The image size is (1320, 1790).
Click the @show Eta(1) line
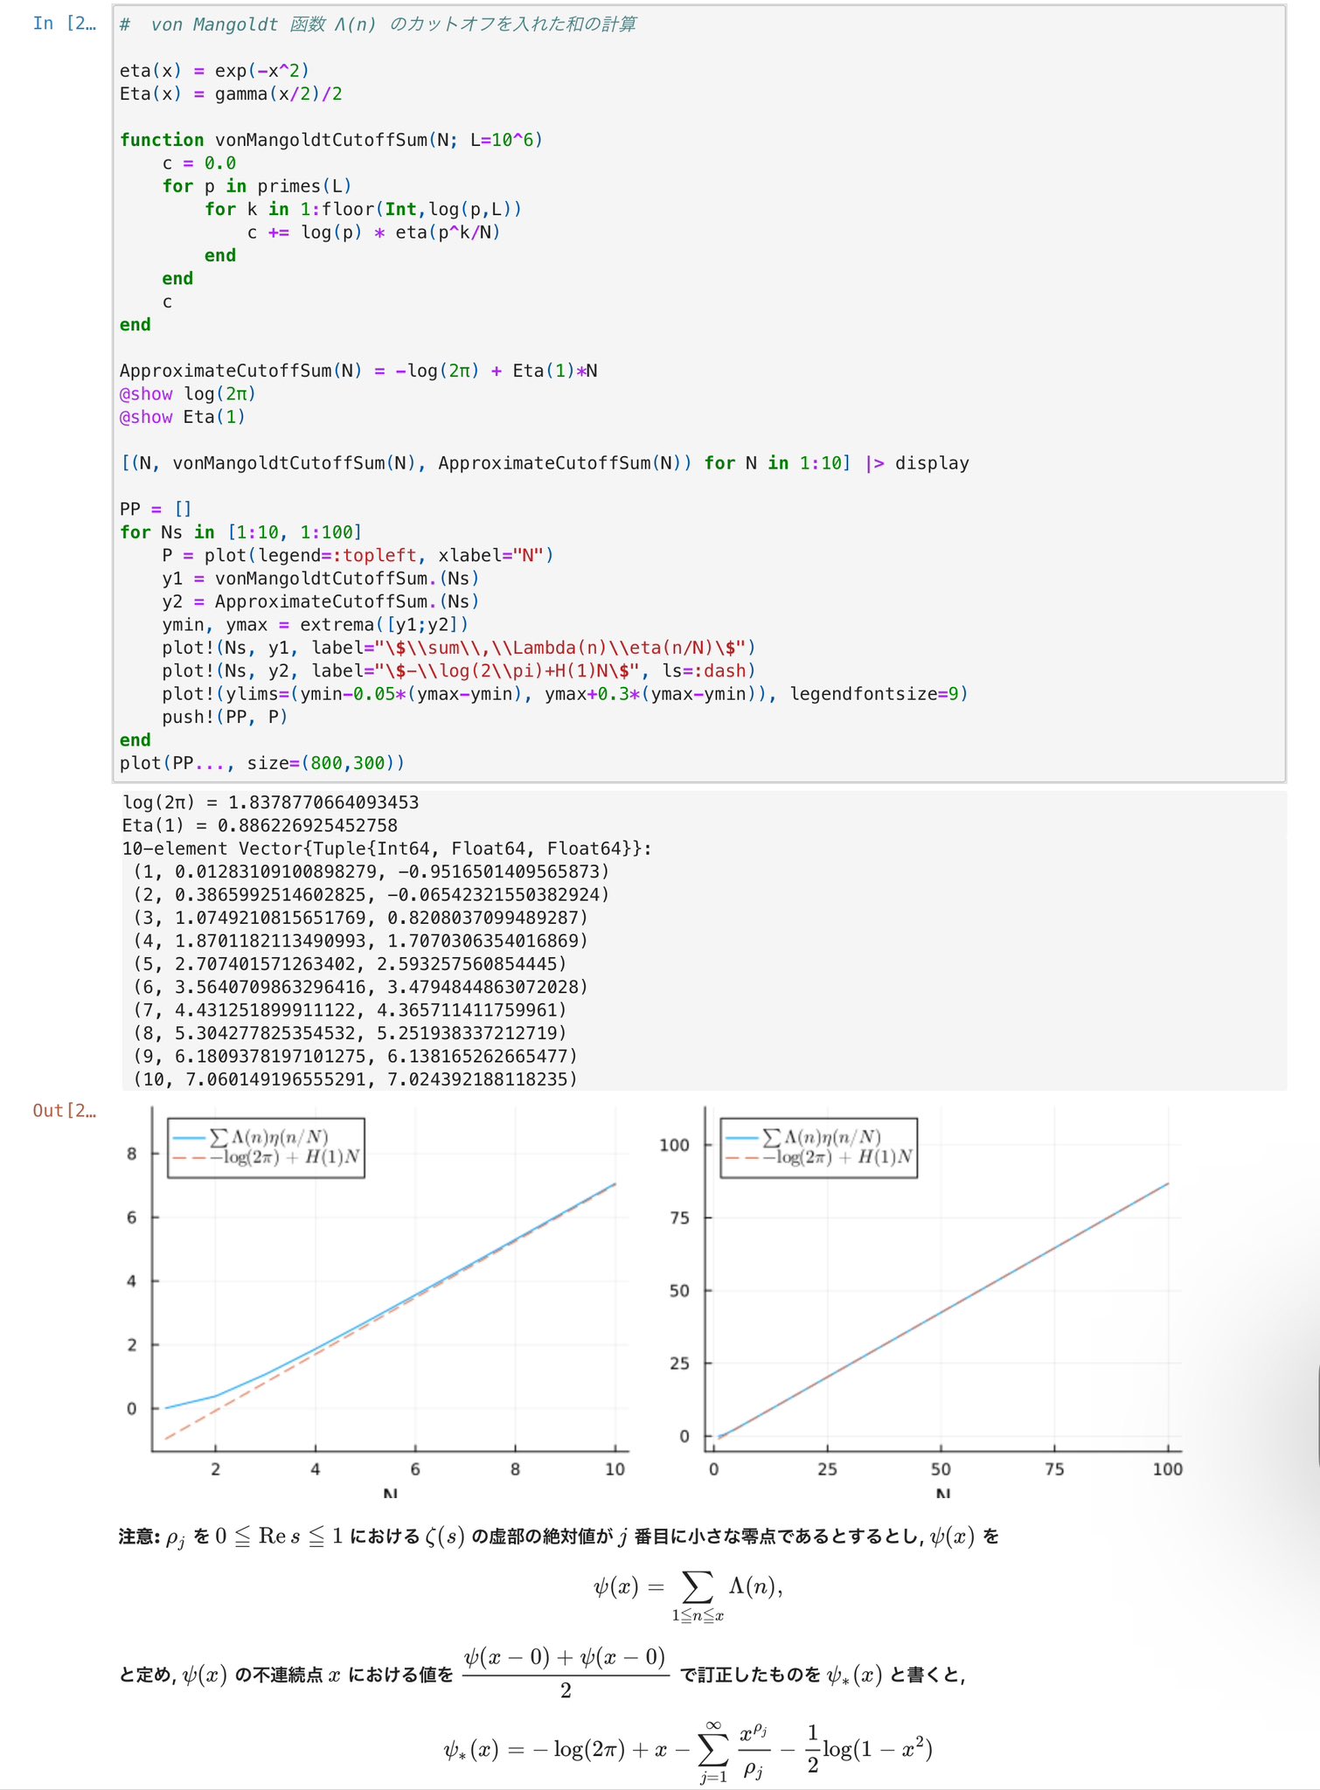point(183,417)
